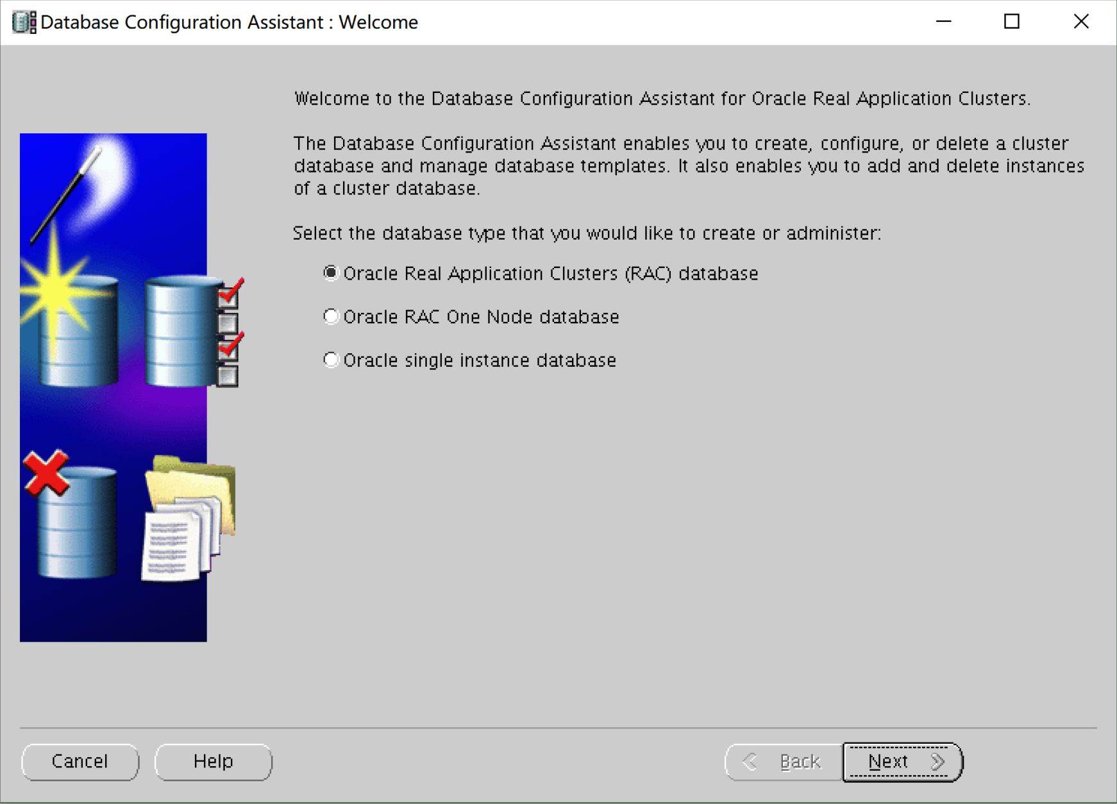Viewport: 1117px width, 804px height.
Task: Go to the Next wizard step
Action: (x=903, y=762)
